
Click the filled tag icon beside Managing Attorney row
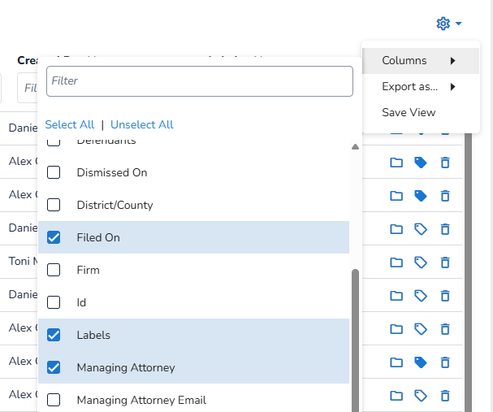(421, 362)
